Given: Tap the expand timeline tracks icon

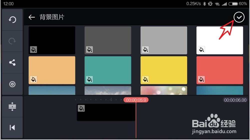Looking at the screenshot, I should (x=12, y=107).
